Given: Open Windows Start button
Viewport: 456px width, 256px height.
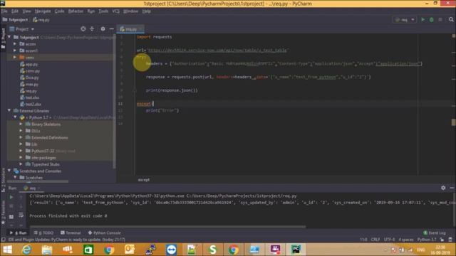Looking at the screenshot, I should tap(7, 250).
